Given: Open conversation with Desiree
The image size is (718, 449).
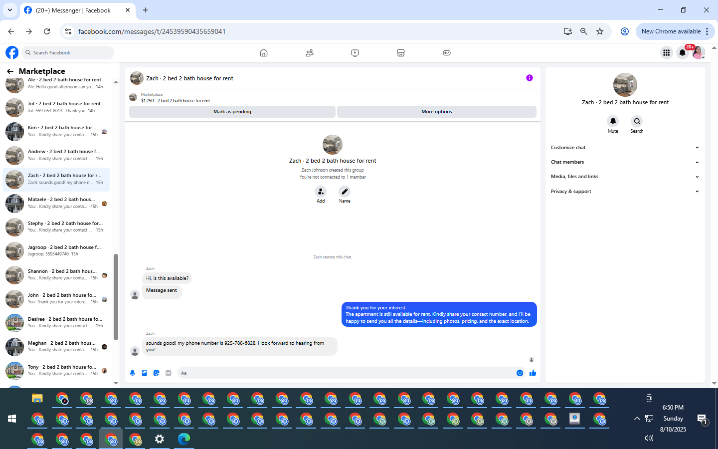Looking at the screenshot, I should click(x=56, y=323).
